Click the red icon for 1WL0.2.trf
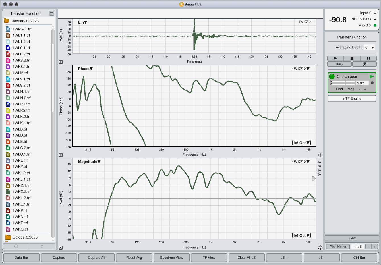 tap(8, 54)
